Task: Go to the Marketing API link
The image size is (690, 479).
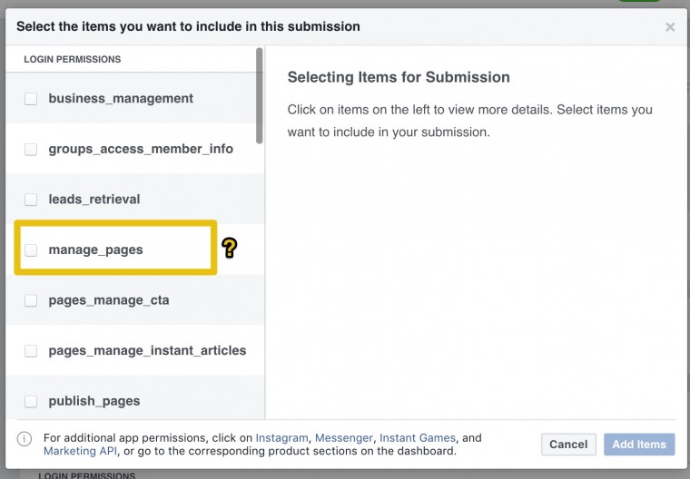Action: (74, 451)
